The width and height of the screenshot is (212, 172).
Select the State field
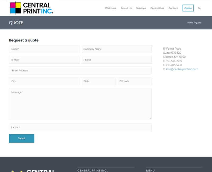click(98, 81)
